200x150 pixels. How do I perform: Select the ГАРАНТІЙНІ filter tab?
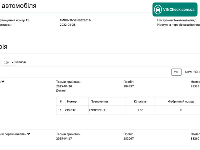[x=192, y=72]
